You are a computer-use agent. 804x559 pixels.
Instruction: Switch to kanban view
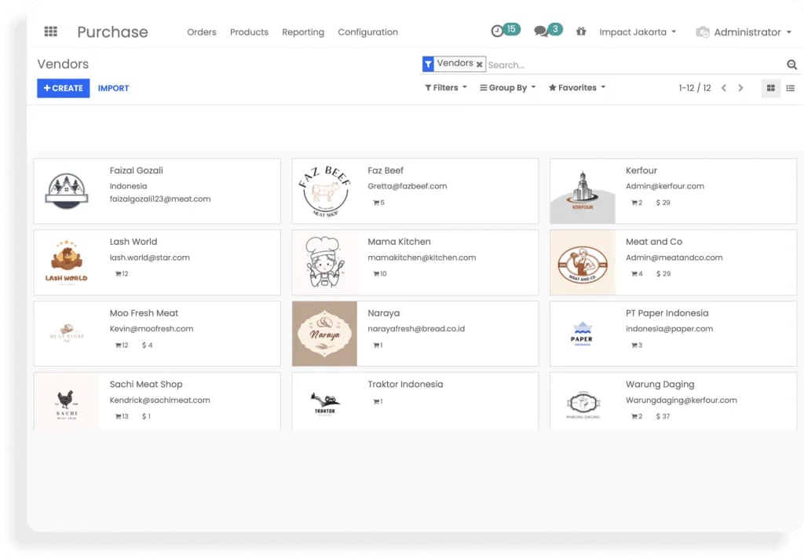pos(770,88)
